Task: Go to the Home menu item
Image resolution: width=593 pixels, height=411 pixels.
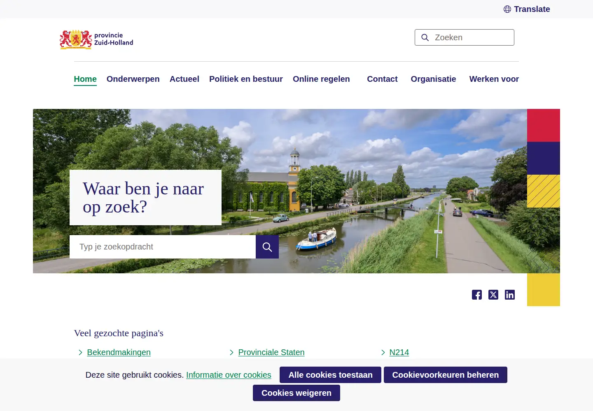Action: [85, 79]
